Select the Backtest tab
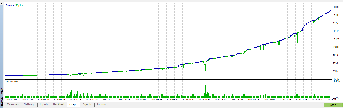 pyautogui.click(x=59, y=104)
